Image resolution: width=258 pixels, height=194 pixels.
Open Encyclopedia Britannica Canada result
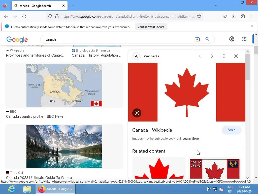[96, 55]
